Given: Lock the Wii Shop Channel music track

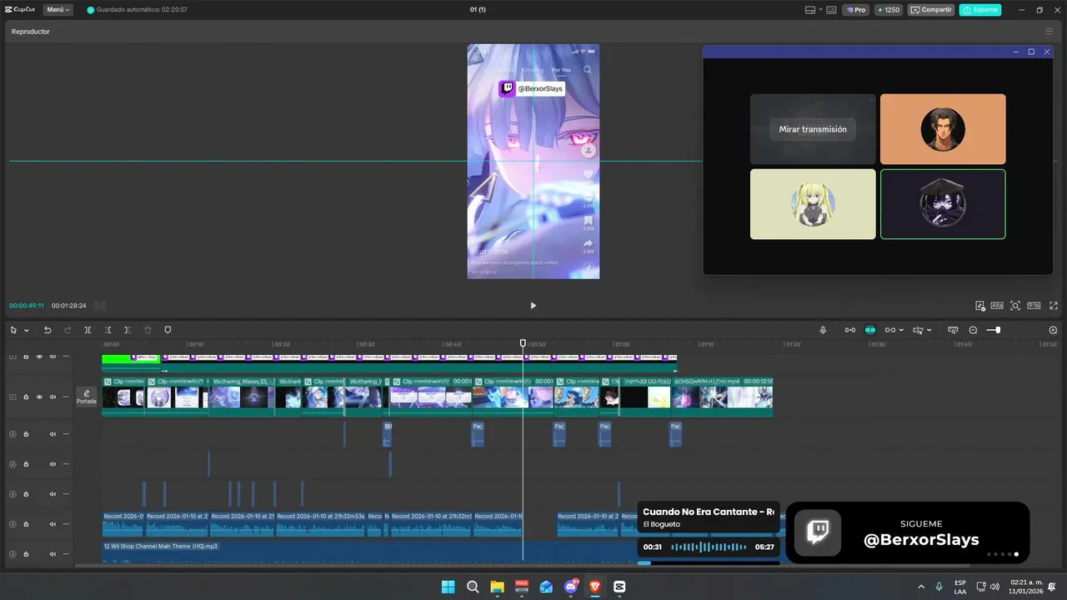Looking at the screenshot, I should pos(26,553).
